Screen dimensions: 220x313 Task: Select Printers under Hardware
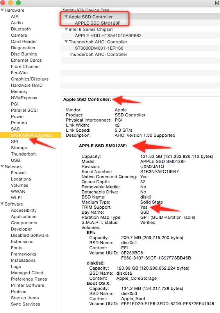(19, 123)
